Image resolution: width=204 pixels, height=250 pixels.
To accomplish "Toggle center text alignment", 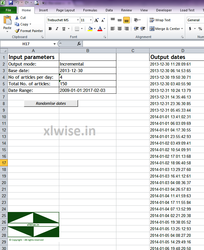I will 120,28.
